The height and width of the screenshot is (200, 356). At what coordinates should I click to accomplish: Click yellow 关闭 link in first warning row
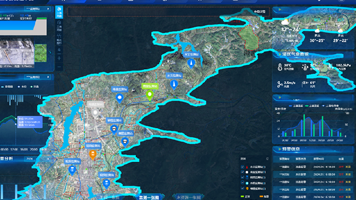(x=348, y=167)
